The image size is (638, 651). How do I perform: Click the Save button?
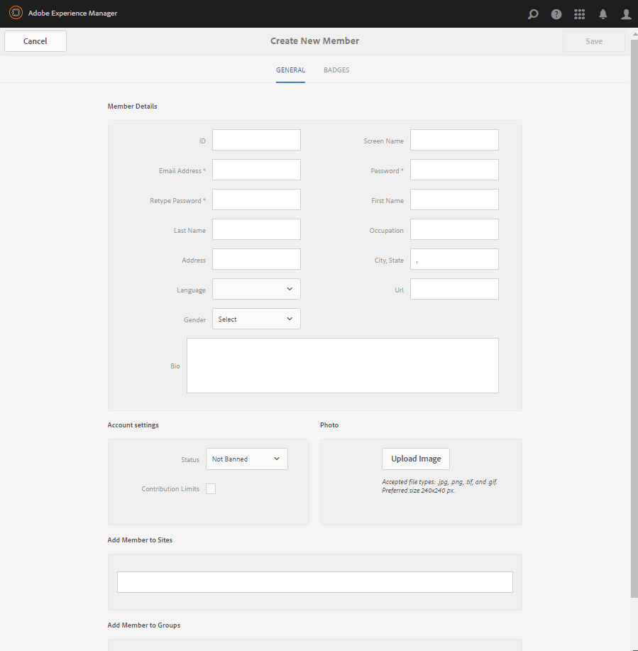[594, 41]
